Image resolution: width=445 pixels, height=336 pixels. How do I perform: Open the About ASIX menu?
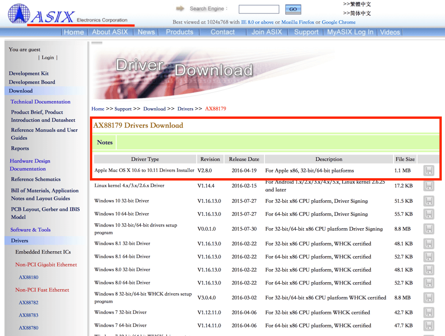(110, 32)
